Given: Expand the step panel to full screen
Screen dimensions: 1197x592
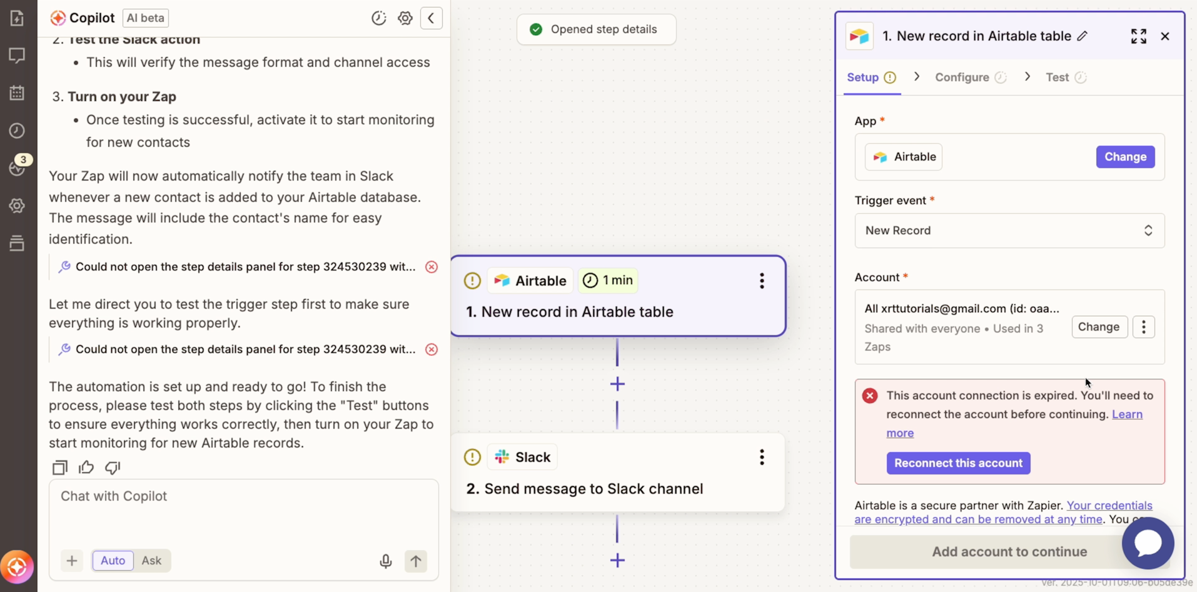Looking at the screenshot, I should (1139, 36).
